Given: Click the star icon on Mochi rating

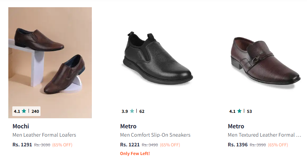Looking at the screenshot, I should click(x=24, y=111).
